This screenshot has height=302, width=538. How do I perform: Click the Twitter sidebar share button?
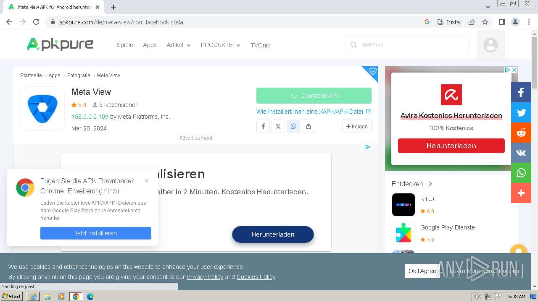[521, 112]
